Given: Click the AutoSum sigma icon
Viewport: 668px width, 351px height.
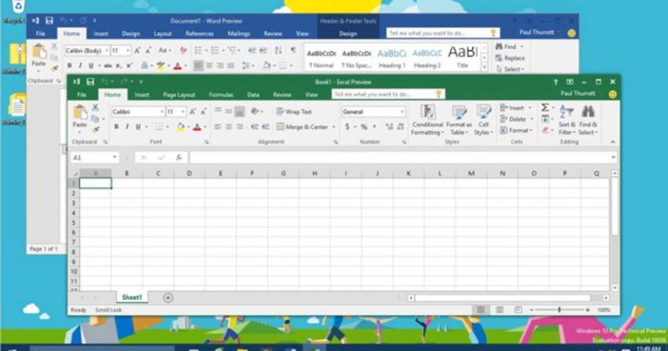Looking at the screenshot, I should coord(545,108).
